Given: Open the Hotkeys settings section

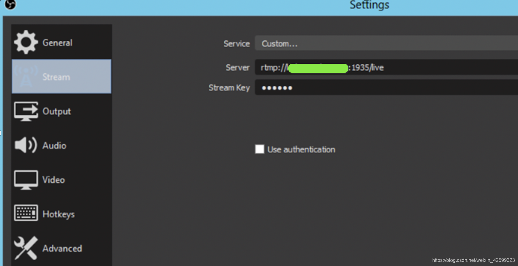Looking at the screenshot, I should click(x=61, y=214).
